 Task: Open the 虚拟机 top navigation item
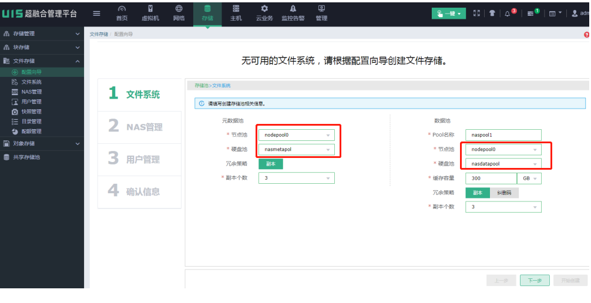click(150, 14)
